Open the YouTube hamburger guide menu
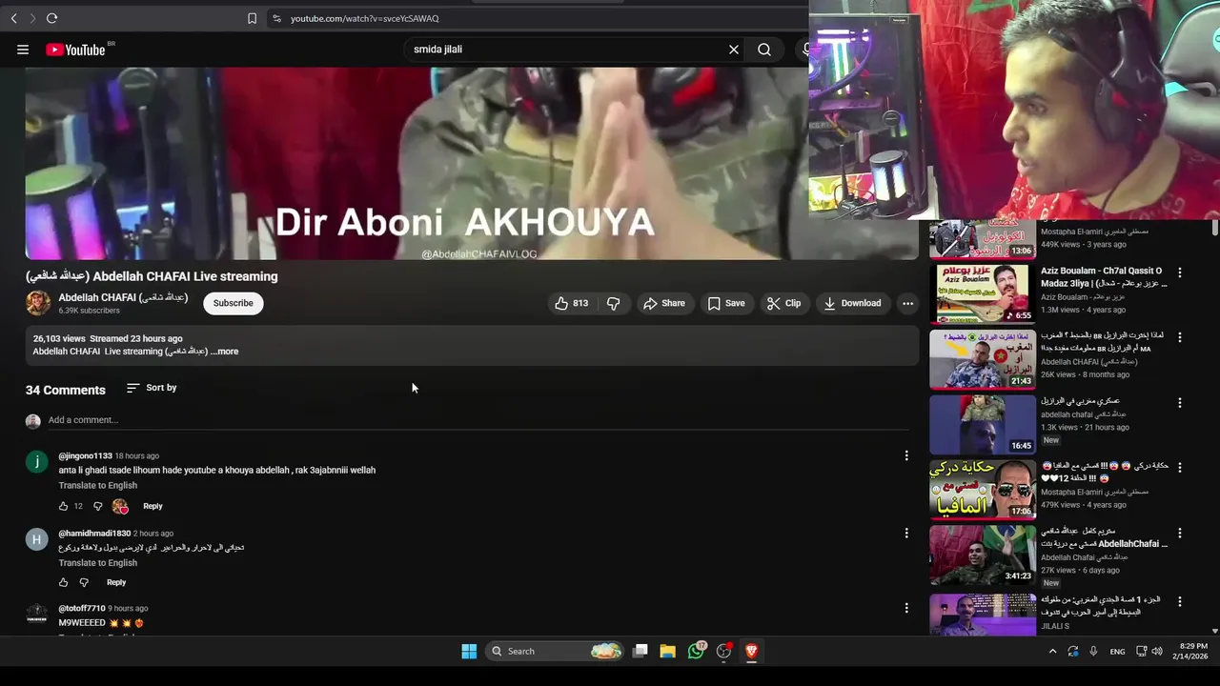The width and height of the screenshot is (1220, 686). pyautogui.click(x=23, y=50)
